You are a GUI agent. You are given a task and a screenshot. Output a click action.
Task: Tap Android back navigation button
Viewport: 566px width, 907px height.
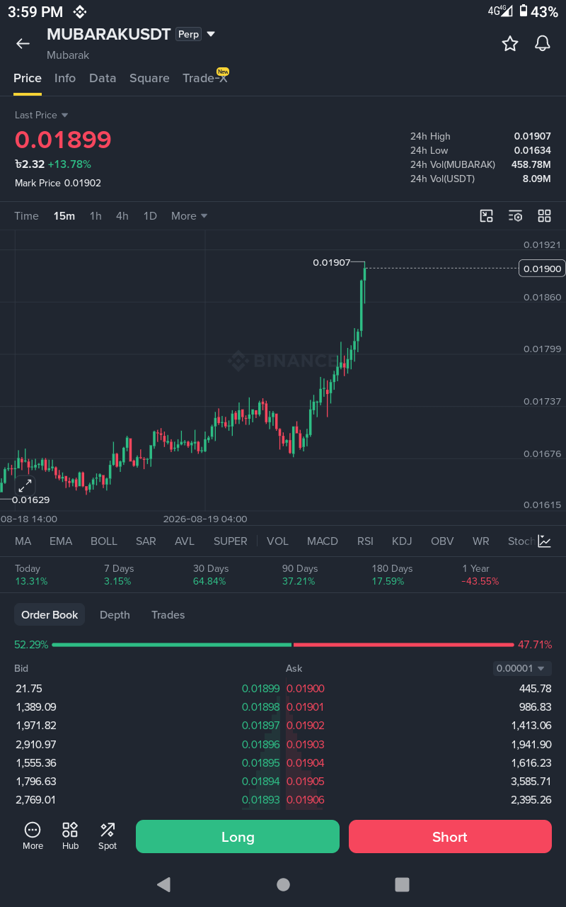(163, 884)
